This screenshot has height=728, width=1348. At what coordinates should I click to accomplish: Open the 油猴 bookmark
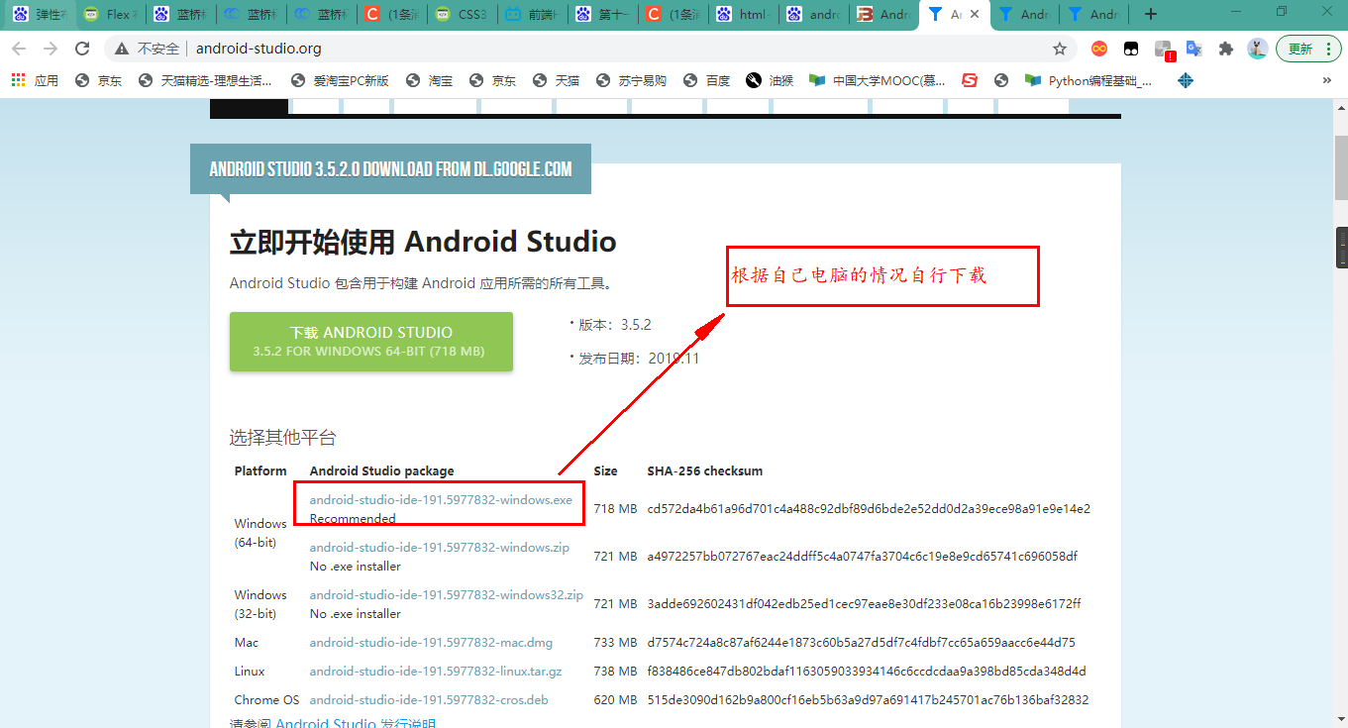tap(770, 80)
